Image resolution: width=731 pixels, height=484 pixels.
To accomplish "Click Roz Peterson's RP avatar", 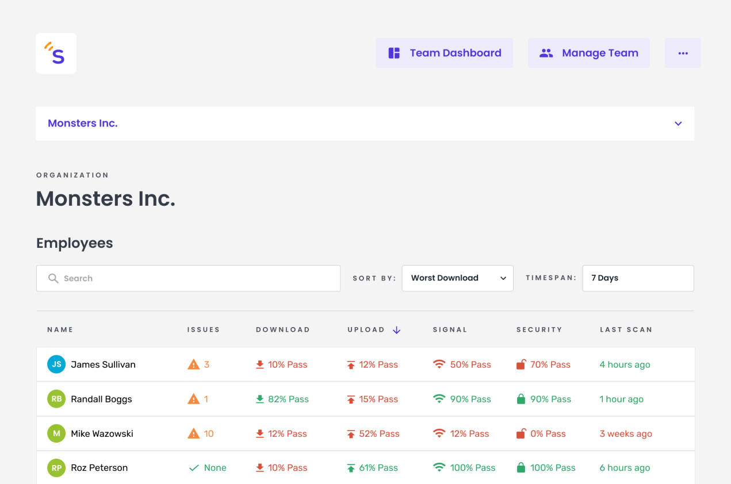I will click(x=56, y=468).
